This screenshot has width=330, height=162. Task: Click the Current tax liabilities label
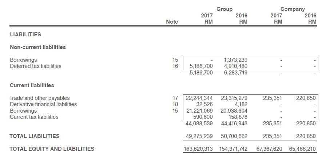tap(34, 117)
